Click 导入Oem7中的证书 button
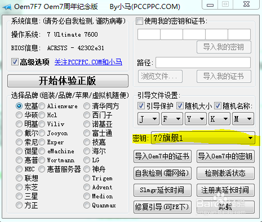The height and width of the screenshot is (222, 262). pyautogui.click(x=162, y=156)
